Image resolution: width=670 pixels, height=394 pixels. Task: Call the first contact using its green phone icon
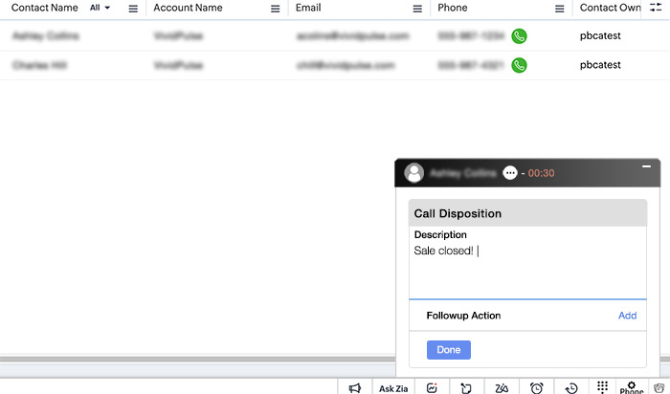[x=519, y=36]
